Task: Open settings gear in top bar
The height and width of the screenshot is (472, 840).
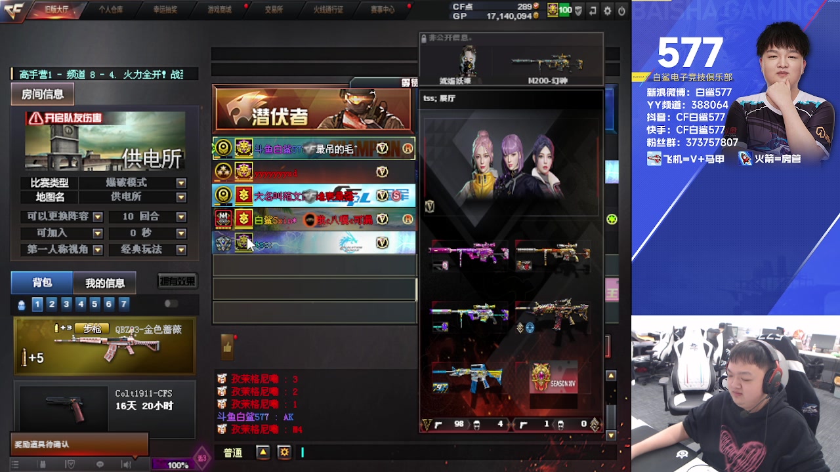Action: pos(607,10)
